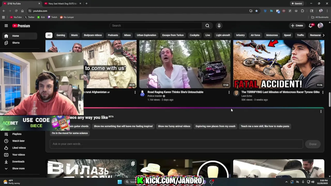Viewport: 331px width, 186px height.
Task: Bookmark this page with the star icon
Action: pyautogui.click(x=257, y=11)
